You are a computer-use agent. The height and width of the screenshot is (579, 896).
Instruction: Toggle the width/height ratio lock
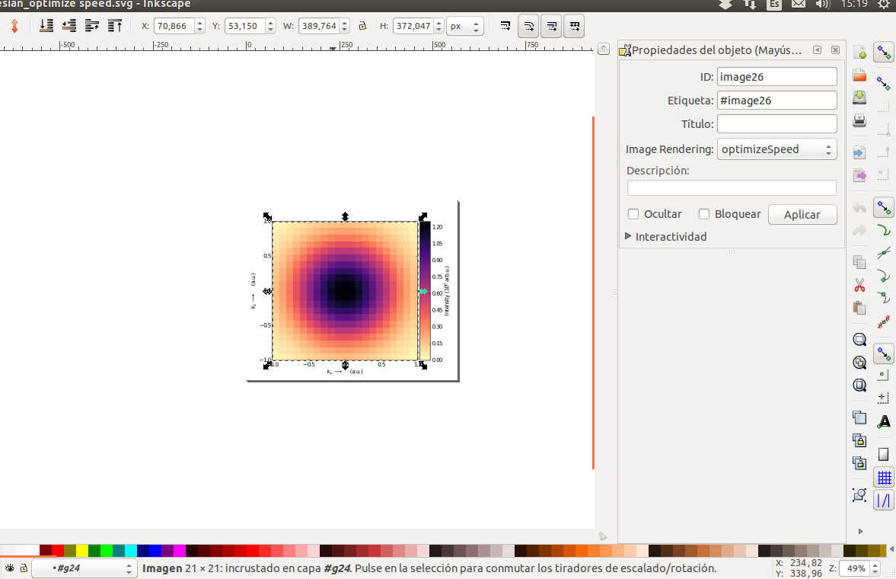[362, 26]
